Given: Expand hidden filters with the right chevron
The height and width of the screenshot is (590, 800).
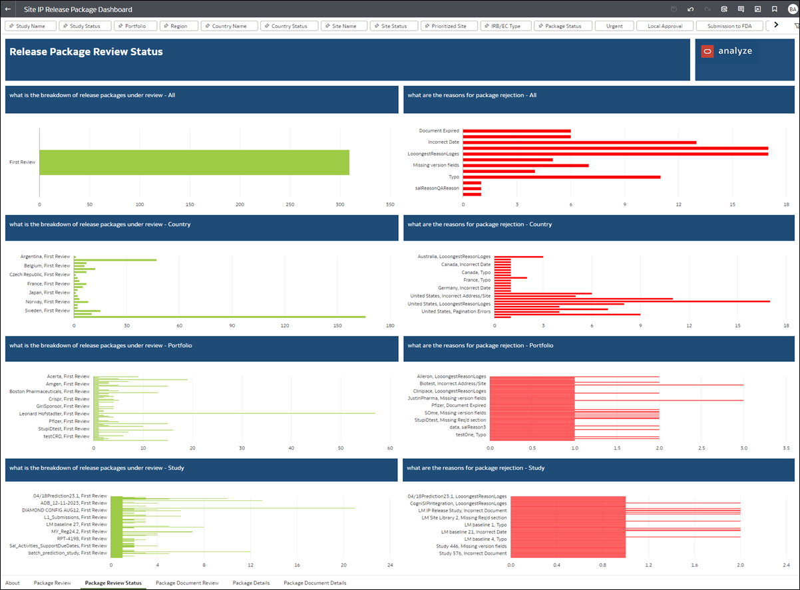Looking at the screenshot, I should (x=777, y=25).
